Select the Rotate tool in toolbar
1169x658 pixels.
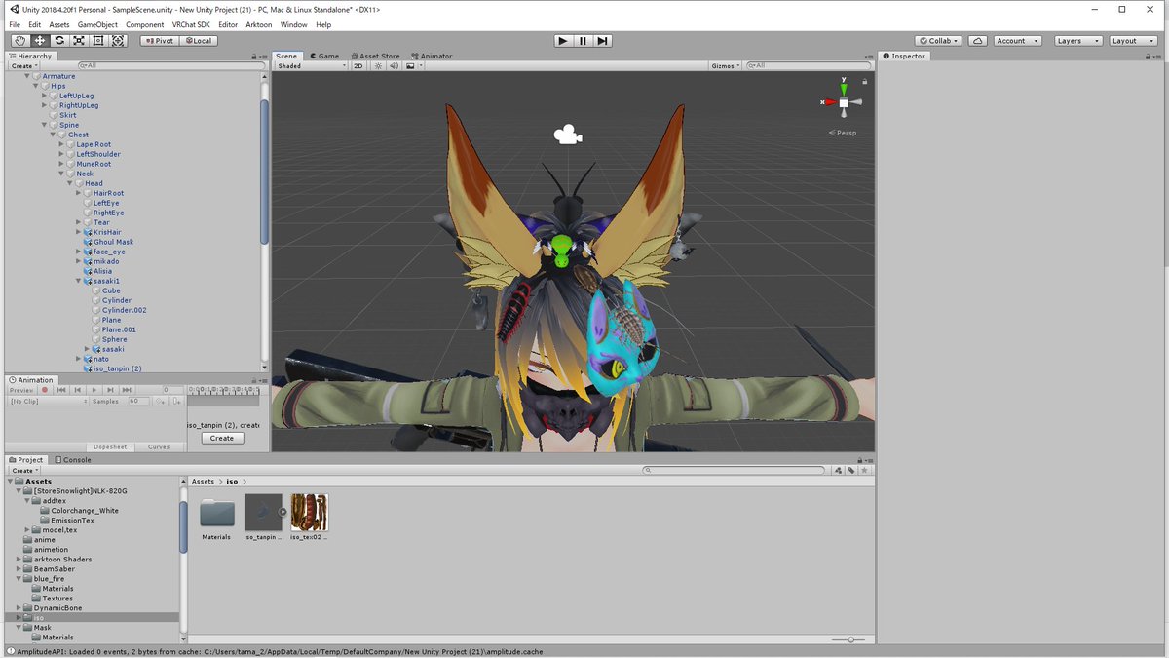pyautogui.click(x=59, y=41)
